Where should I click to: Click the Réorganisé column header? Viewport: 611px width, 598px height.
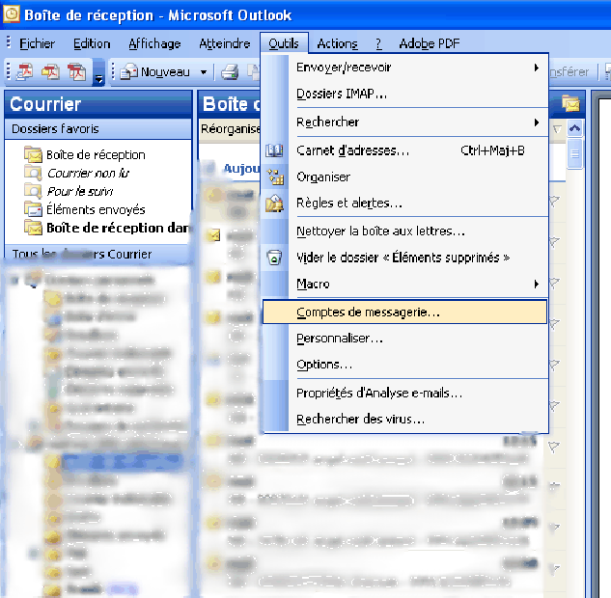tap(230, 129)
